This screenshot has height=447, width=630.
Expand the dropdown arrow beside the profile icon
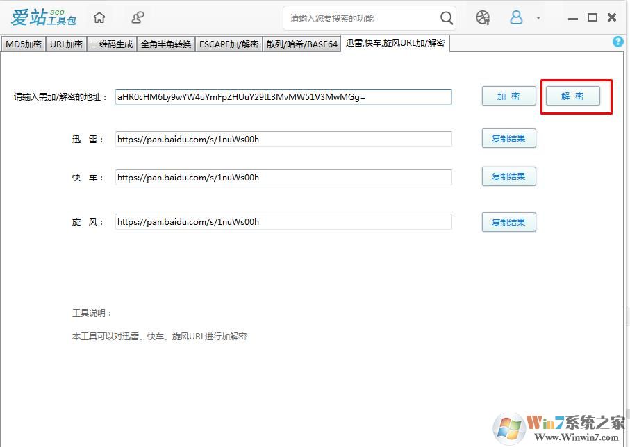click(538, 17)
